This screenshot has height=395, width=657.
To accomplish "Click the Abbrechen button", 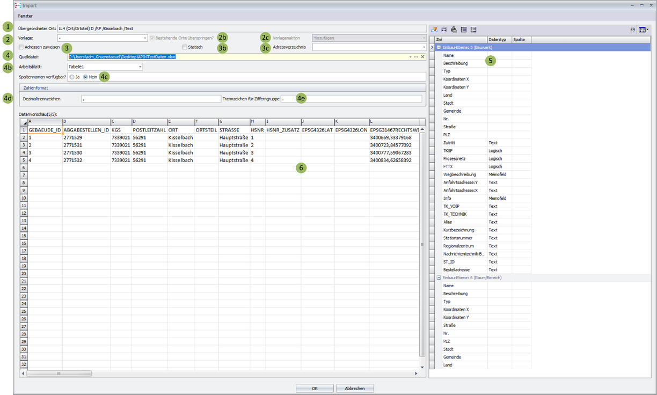I will click(355, 388).
